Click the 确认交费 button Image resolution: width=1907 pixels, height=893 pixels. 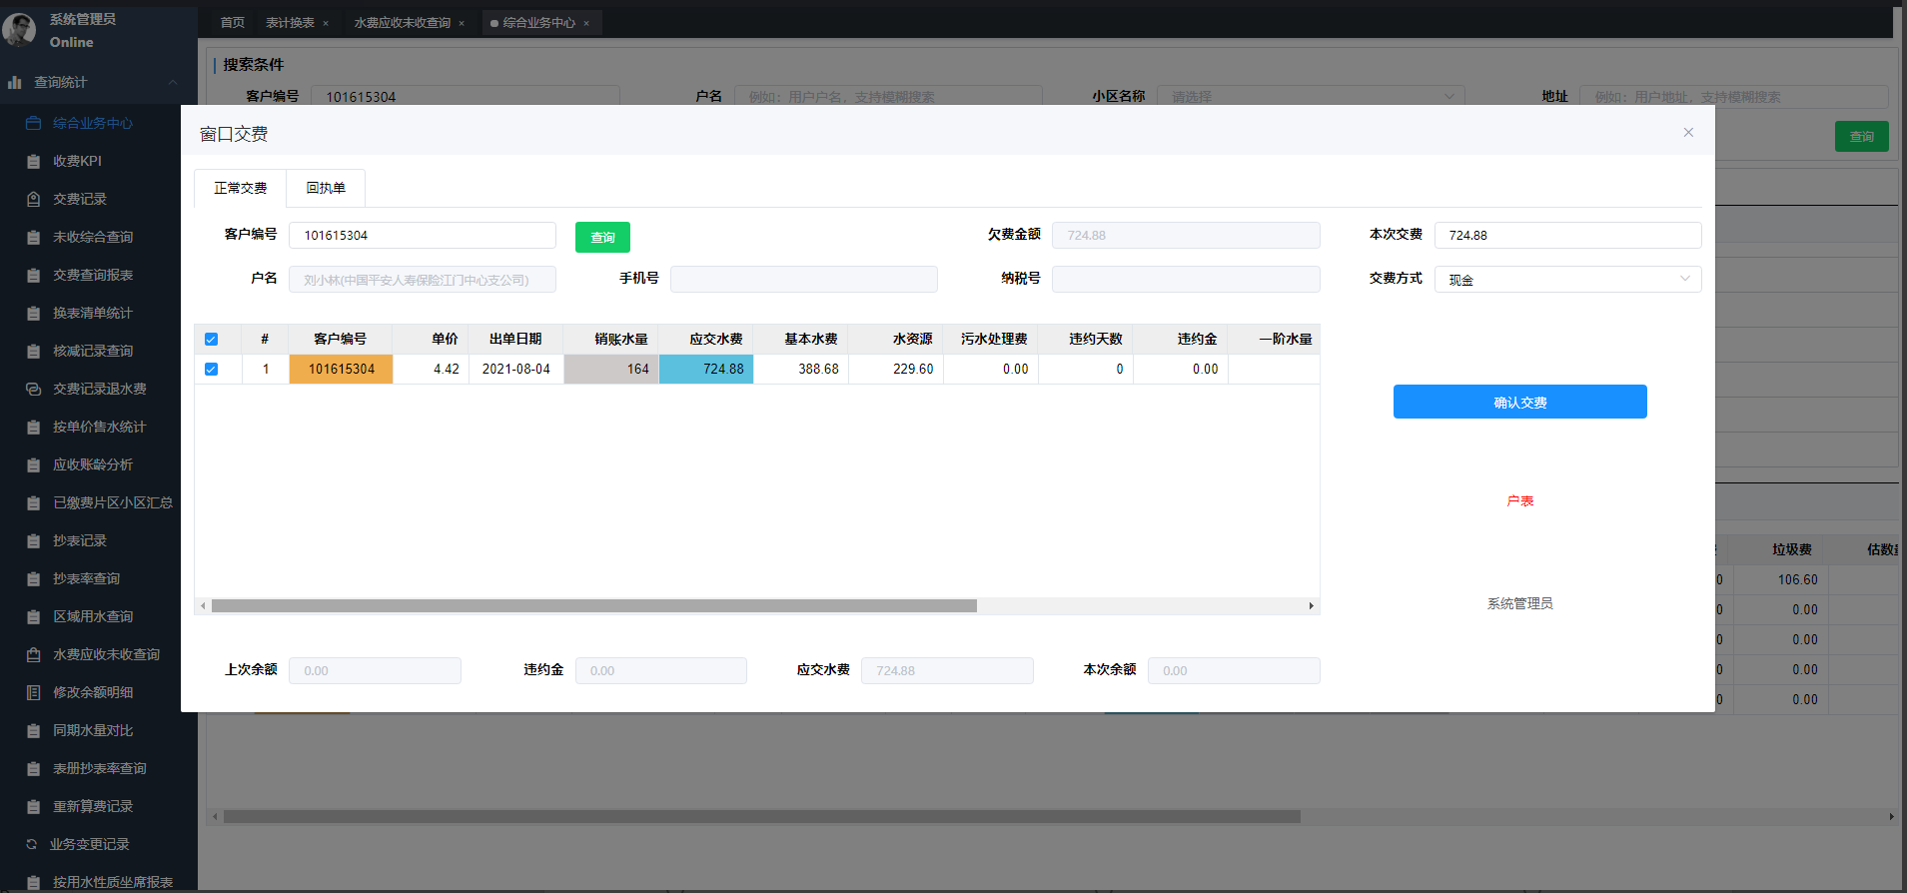point(1519,402)
